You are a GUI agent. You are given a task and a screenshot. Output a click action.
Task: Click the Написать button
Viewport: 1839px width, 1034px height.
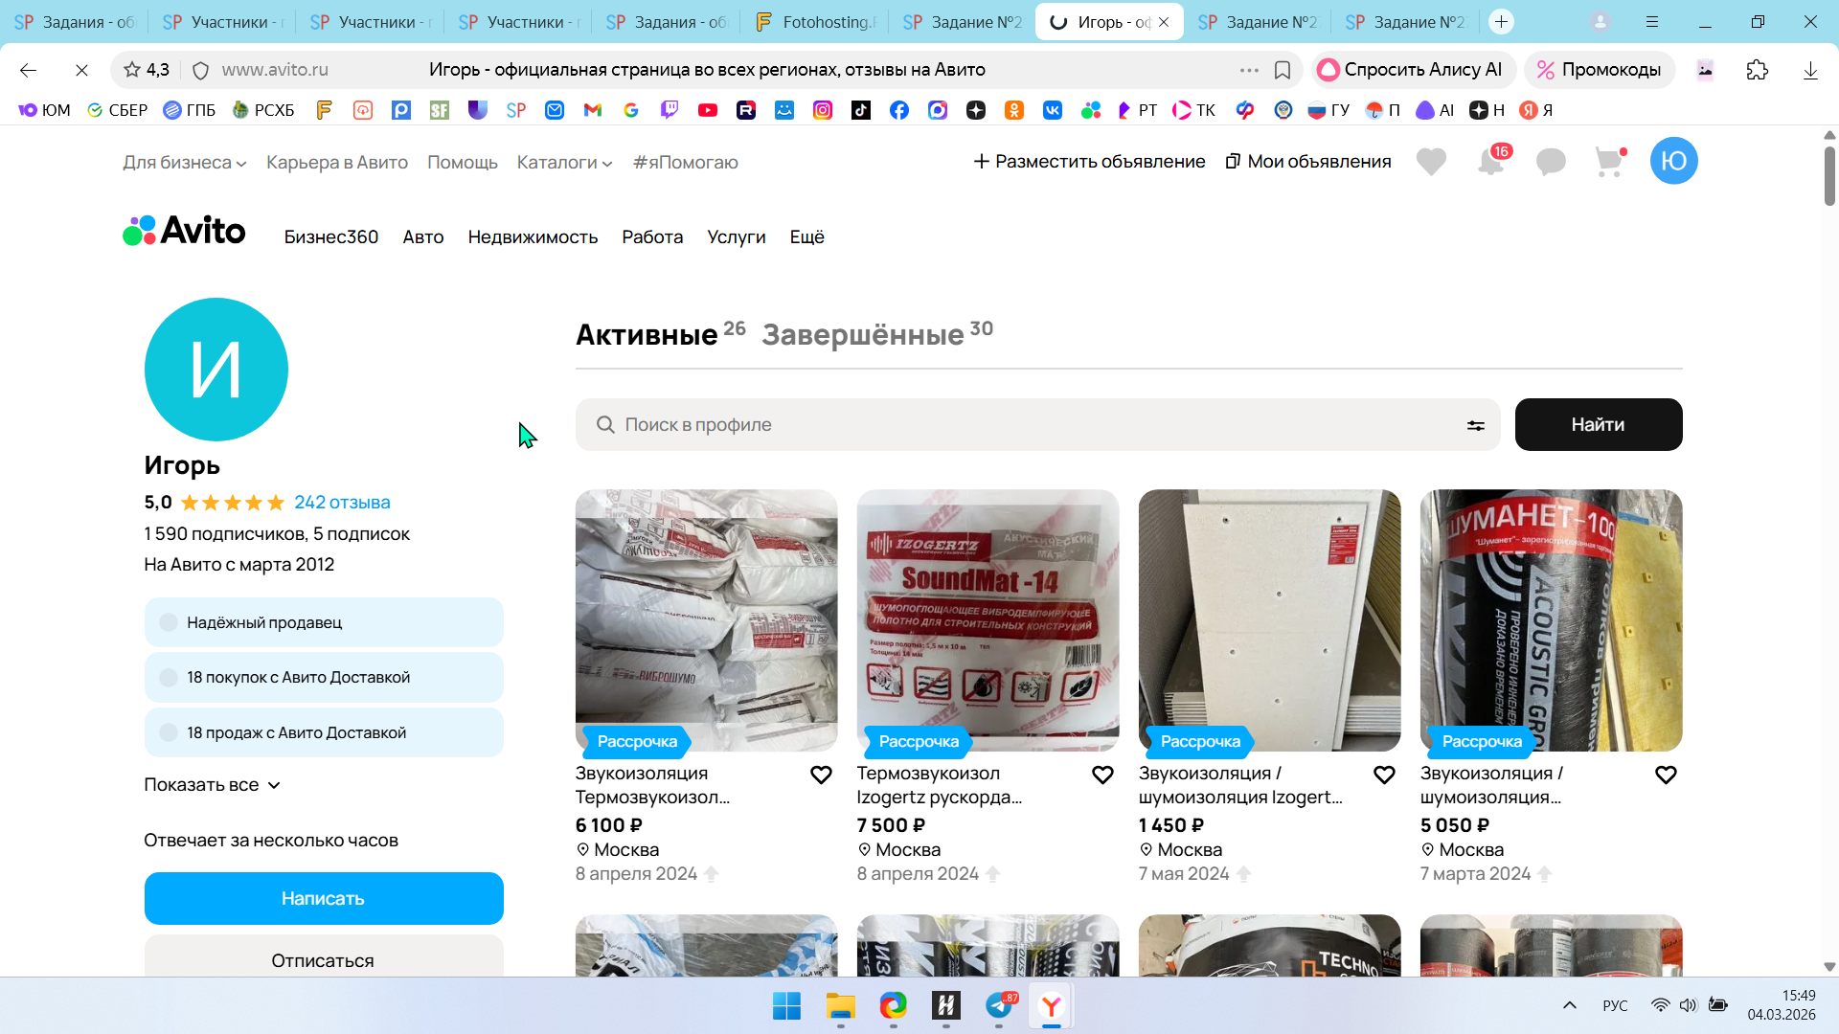click(324, 898)
